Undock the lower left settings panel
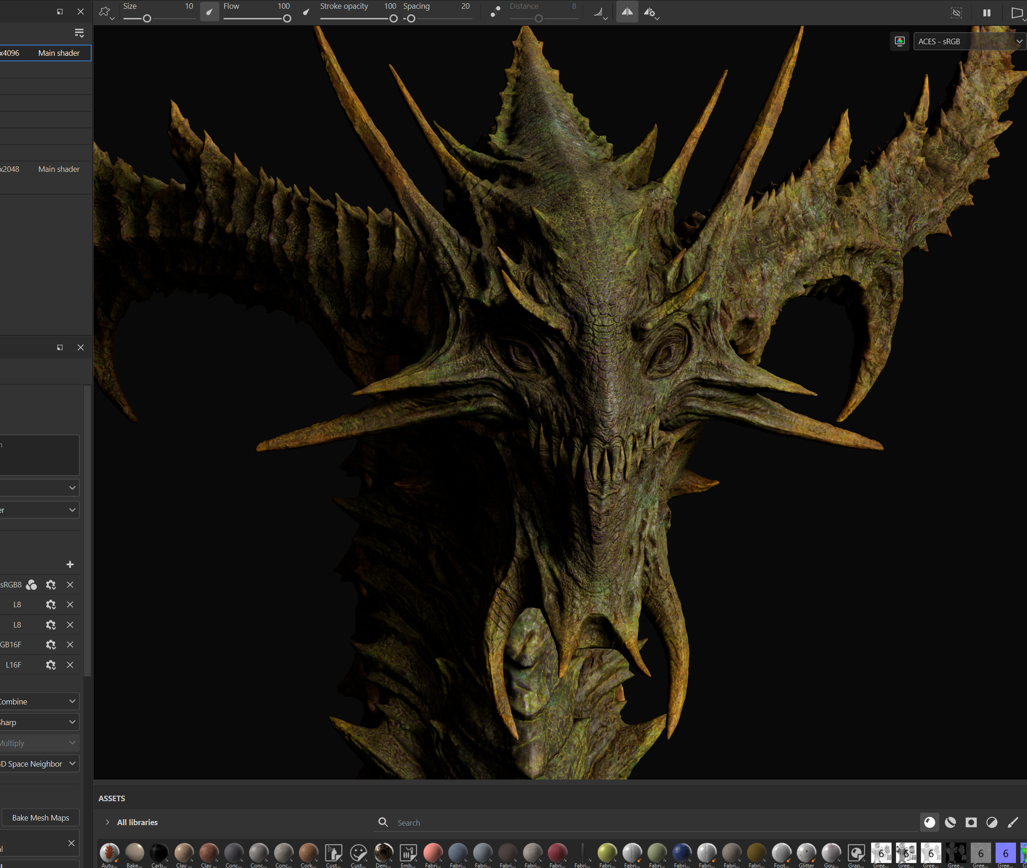Viewport: 1027px width, 868px height. pos(60,347)
